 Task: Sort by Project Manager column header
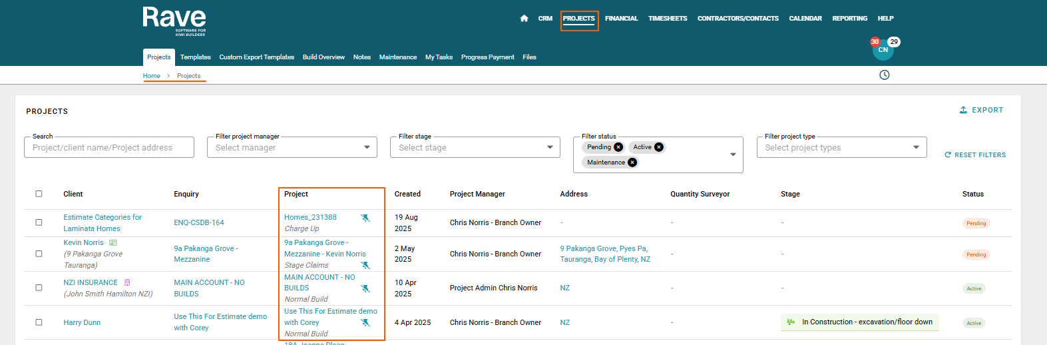pos(477,194)
